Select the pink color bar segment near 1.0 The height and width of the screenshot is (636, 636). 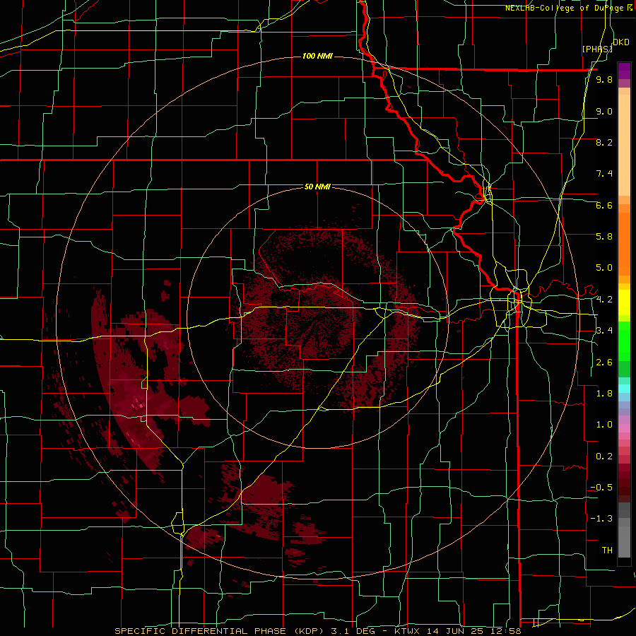coord(624,428)
